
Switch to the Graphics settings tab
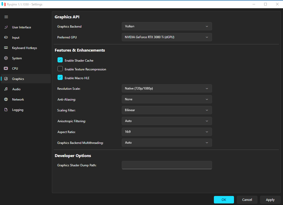[18, 79]
